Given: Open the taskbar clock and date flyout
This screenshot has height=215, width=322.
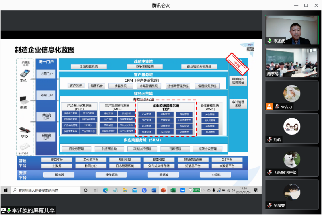Looking at the screenshot, I should [243, 190].
